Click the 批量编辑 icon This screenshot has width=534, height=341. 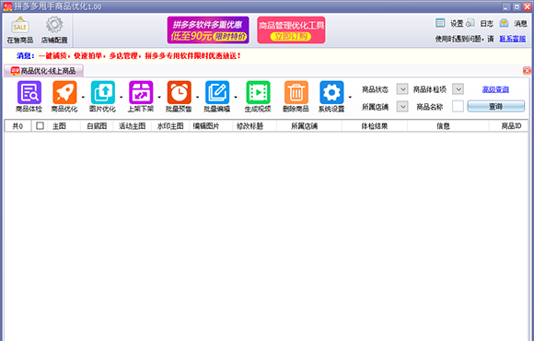tap(217, 97)
